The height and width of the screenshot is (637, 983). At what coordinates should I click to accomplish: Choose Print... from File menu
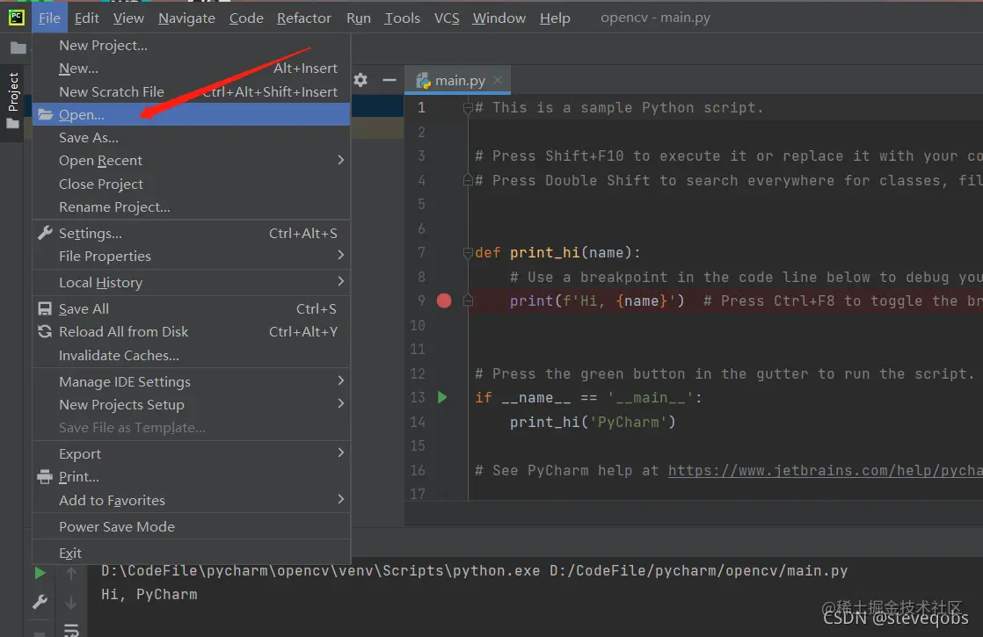click(x=191, y=477)
